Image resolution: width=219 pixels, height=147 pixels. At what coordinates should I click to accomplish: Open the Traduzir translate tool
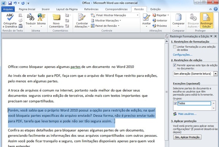pos(31,20)
